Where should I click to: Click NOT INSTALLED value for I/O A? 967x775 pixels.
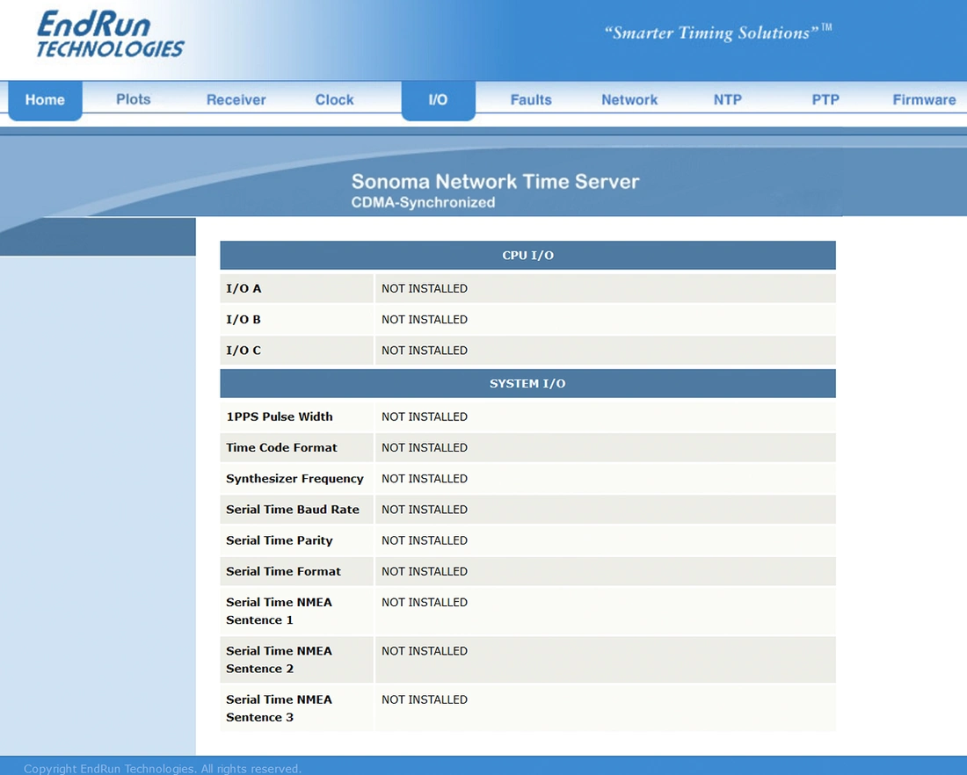[425, 288]
